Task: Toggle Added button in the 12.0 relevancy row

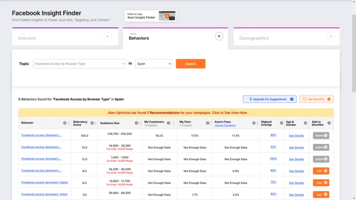Action: click(321, 159)
